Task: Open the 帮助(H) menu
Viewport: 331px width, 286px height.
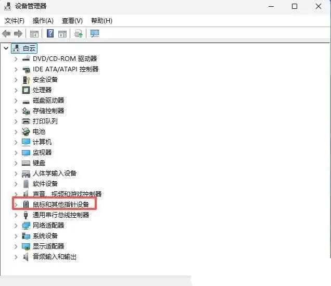Action: (x=101, y=21)
